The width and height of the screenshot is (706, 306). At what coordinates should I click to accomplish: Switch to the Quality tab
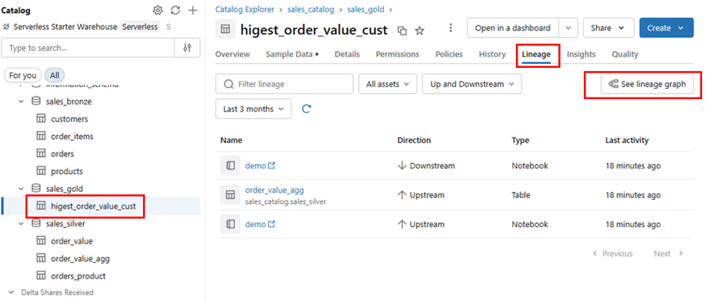click(625, 55)
